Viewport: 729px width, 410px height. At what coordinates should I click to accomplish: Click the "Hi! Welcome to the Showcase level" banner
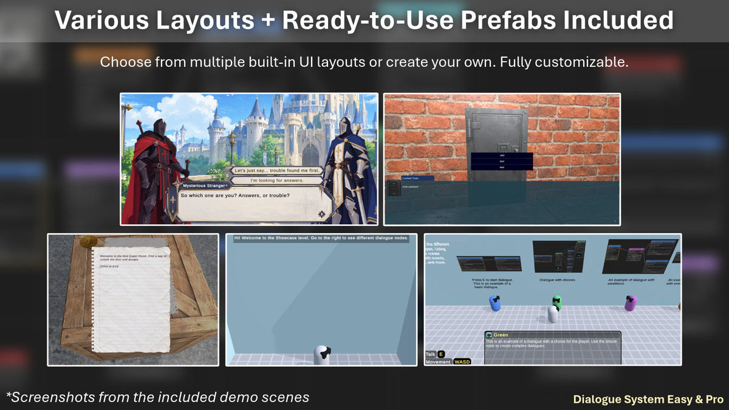[x=321, y=239]
